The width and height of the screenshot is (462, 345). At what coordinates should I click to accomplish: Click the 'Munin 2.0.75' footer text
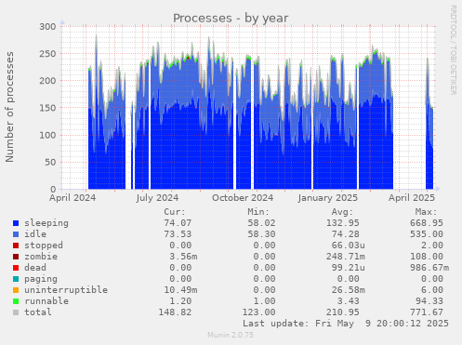(x=231, y=335)
